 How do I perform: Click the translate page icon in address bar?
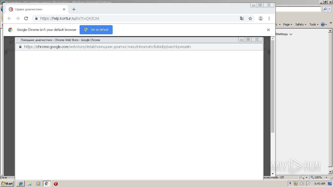pyautogui.click(x=242, y=18)
